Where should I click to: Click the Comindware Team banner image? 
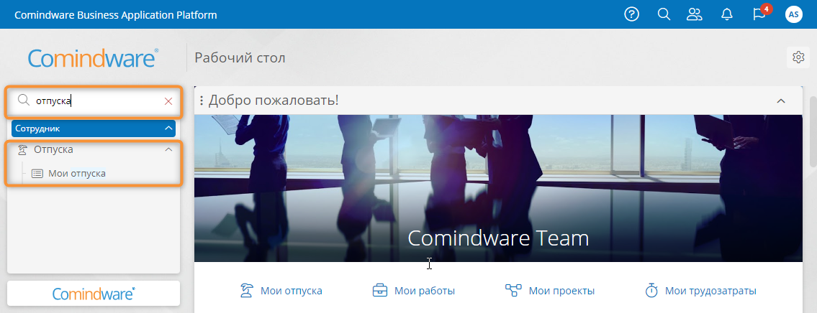point(498,188)
